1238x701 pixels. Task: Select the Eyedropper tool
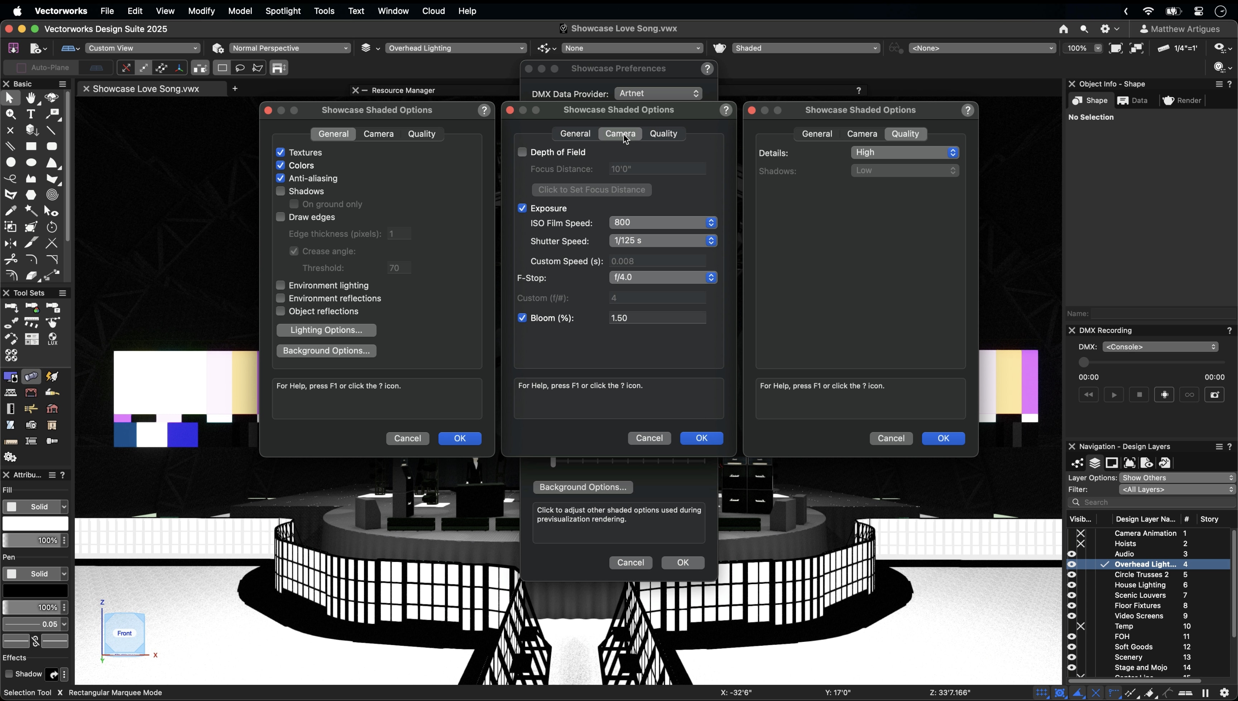coord(11,211)
